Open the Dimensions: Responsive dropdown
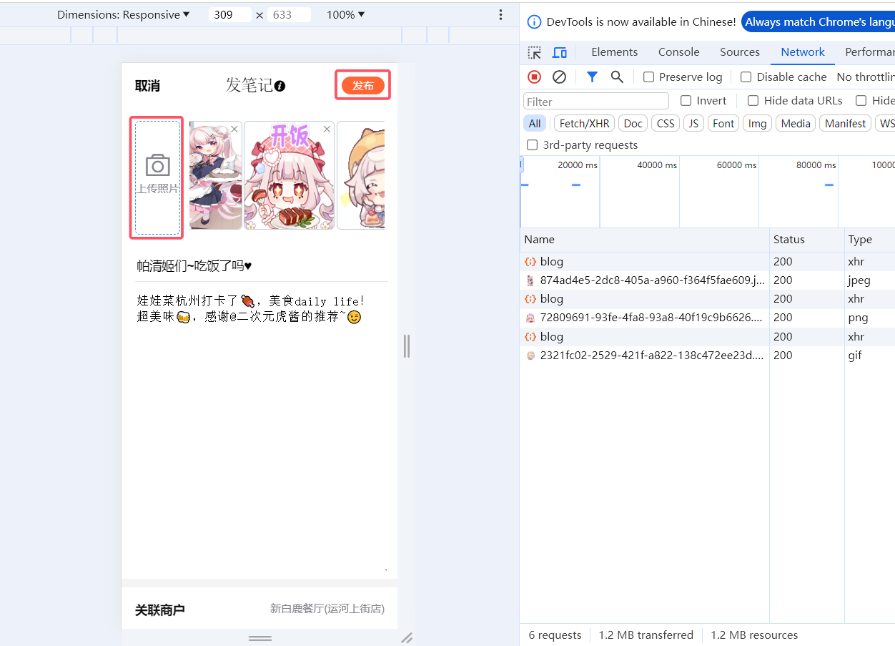This screenshot has height=646, width=895. 124,14
